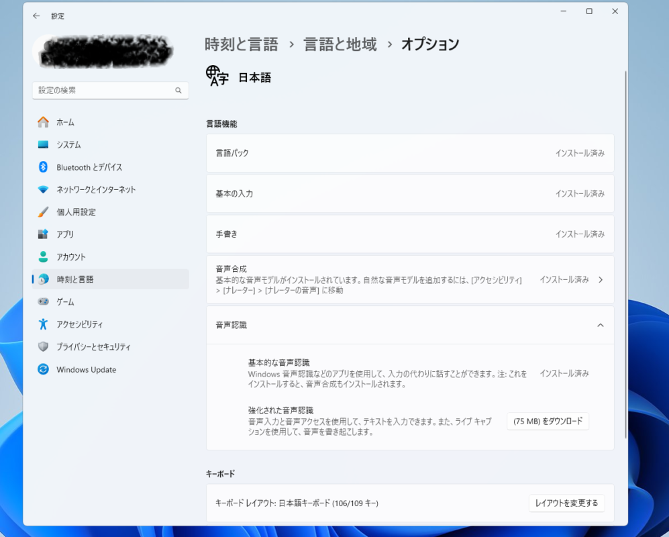Open 音声合成 details via right chevron
Image resolution: width=669 pixels, height=537 pixels.
tap(601, 280)
